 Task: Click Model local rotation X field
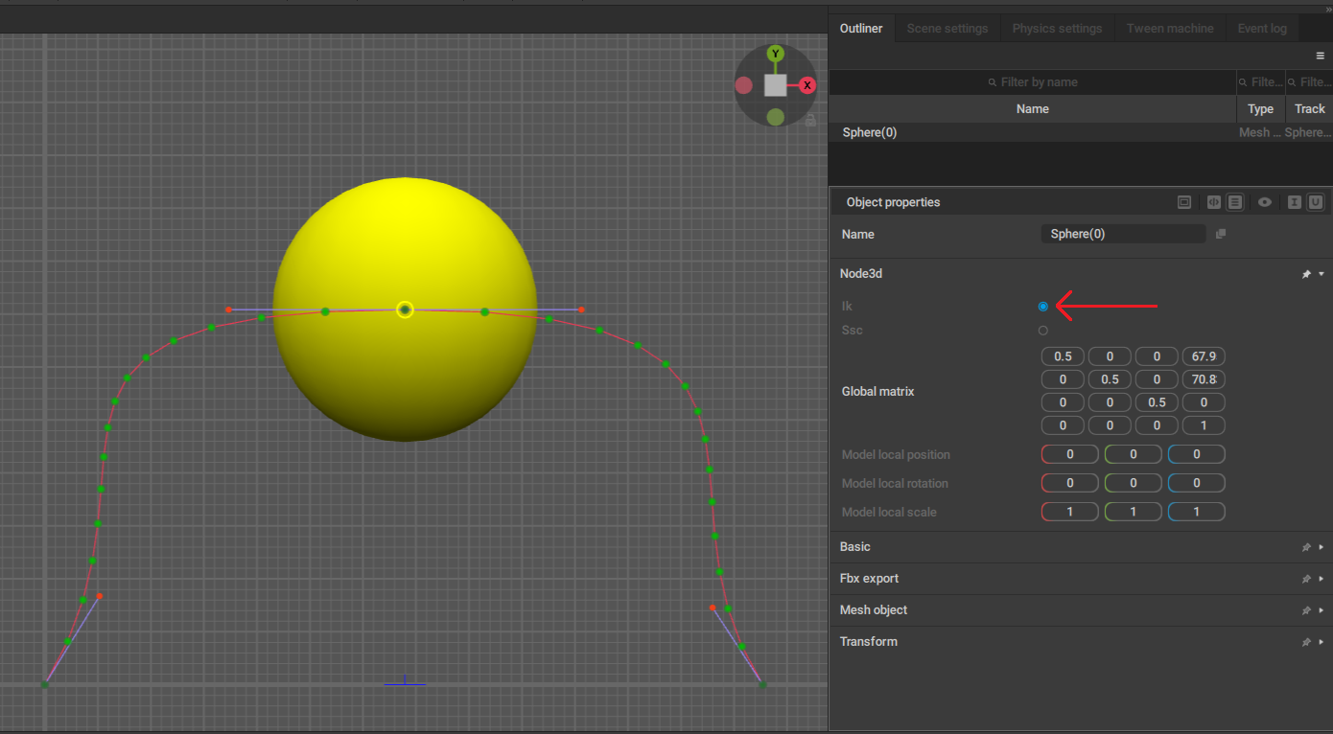tap(1069, 483)
